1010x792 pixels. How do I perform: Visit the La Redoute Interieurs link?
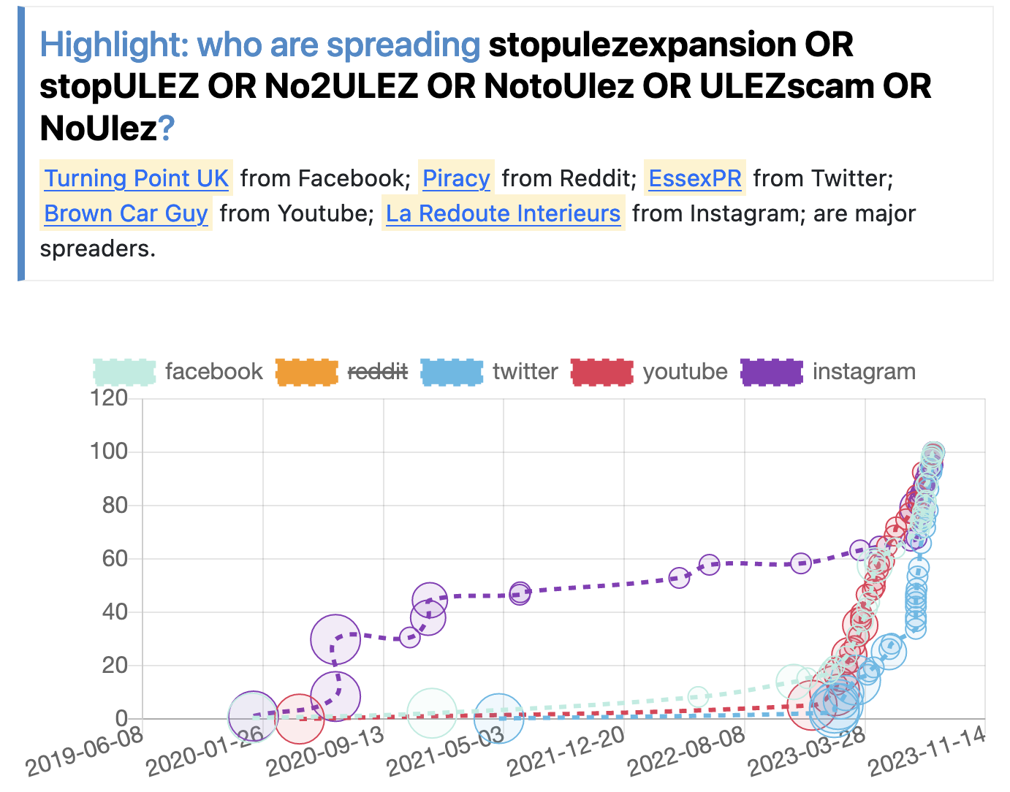pyautogui.click(x=503, y=213)
